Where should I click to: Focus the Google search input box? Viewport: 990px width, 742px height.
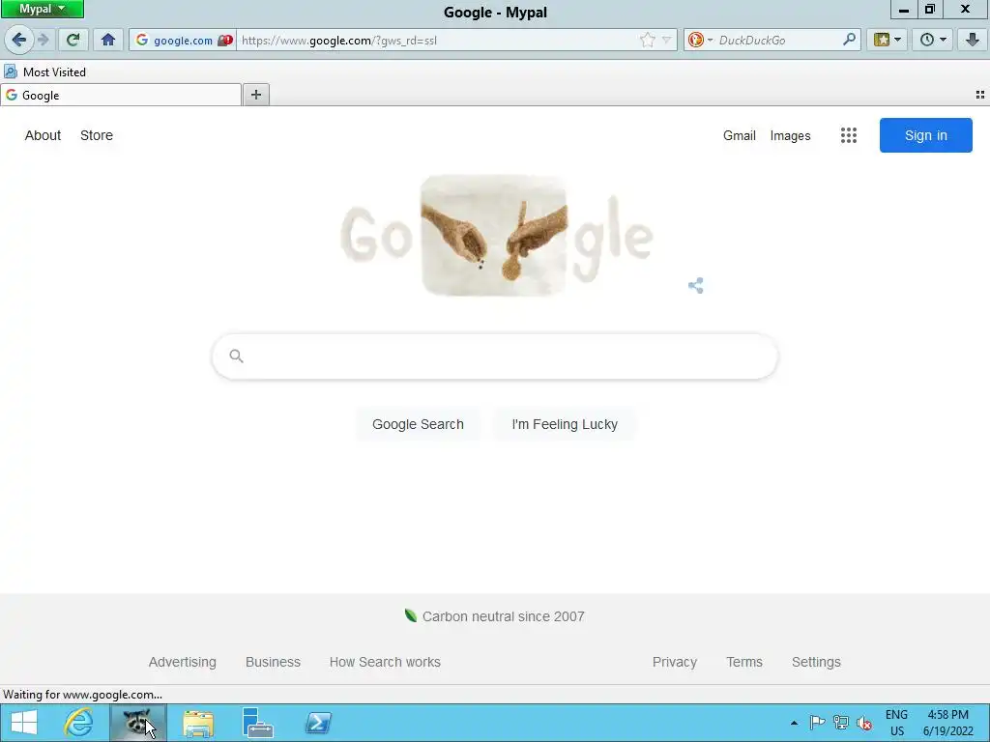tap(495, 357)
